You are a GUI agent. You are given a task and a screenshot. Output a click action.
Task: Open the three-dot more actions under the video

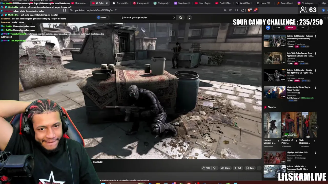click(259, 168)
